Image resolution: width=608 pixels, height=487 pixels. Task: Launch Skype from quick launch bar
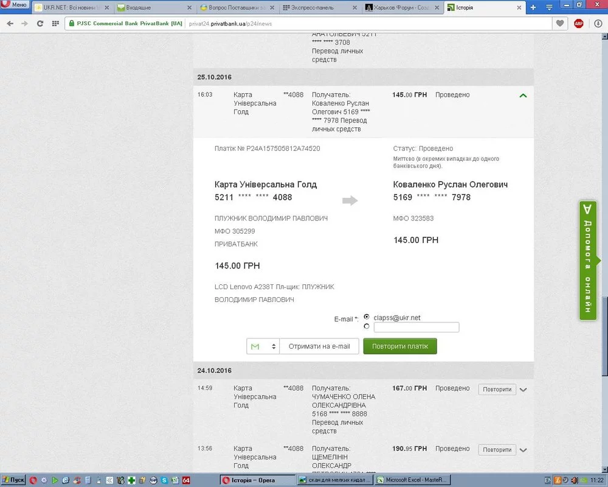click(x=164, y=480)
